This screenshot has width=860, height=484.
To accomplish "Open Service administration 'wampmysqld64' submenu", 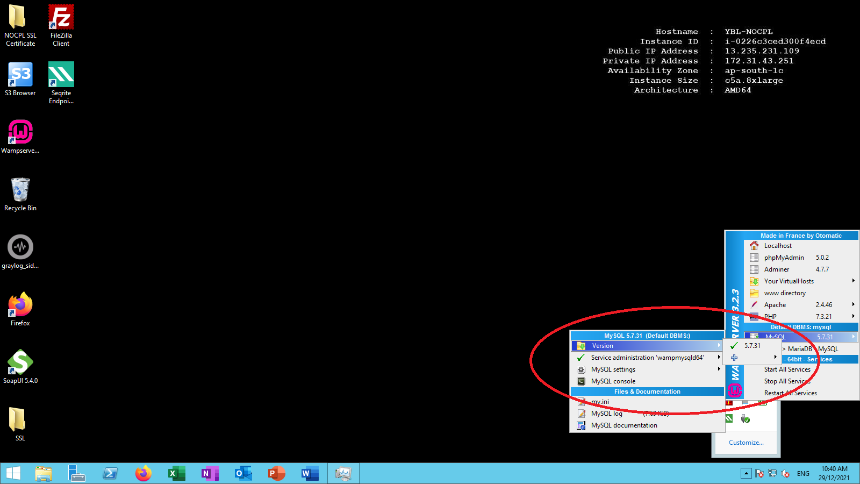I will pos(648,358).
